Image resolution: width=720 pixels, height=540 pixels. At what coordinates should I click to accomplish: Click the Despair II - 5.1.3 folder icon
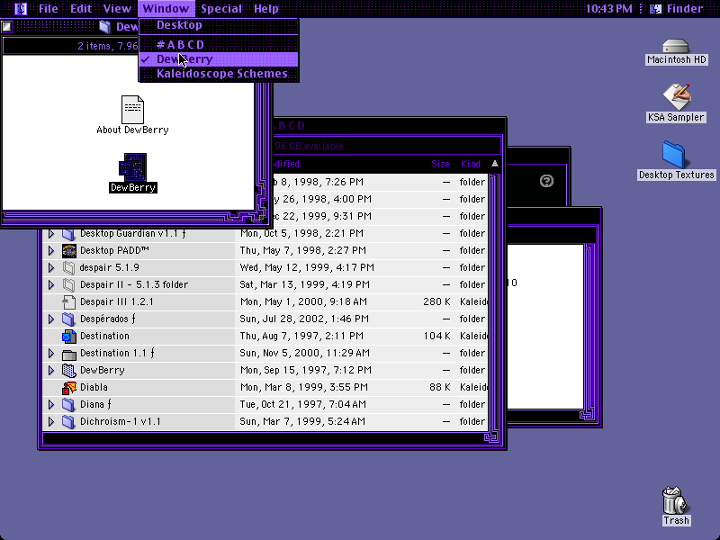click(69, 284)
